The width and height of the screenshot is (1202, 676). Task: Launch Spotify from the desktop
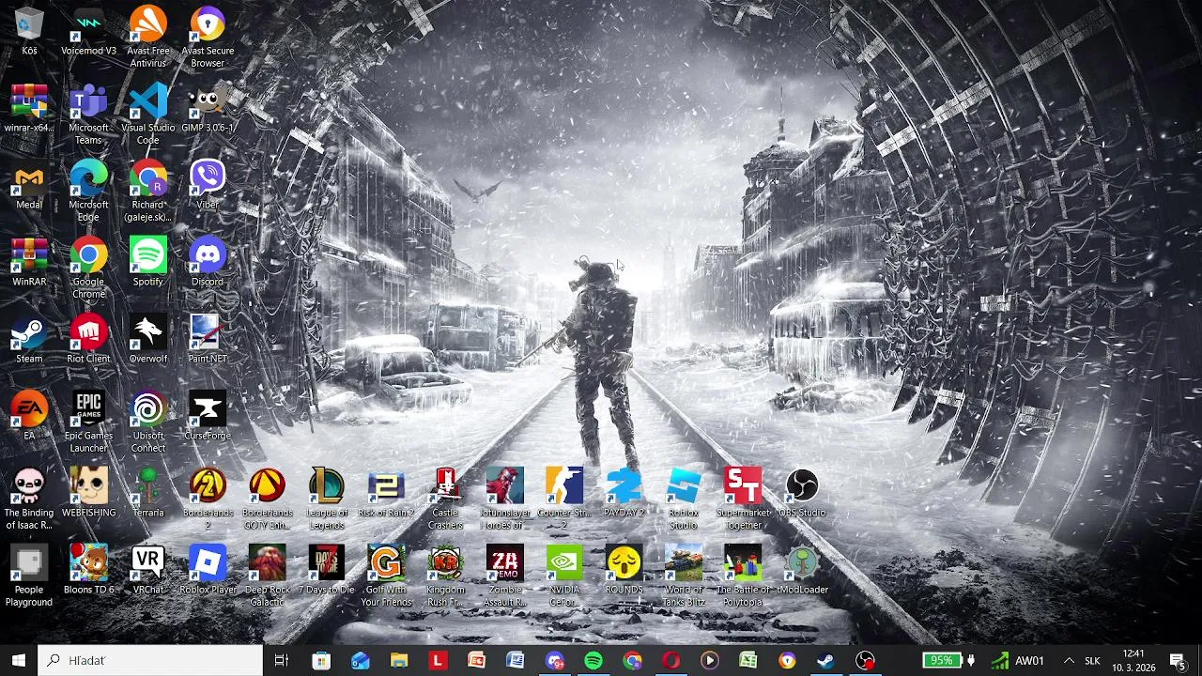pyautogui.click(x=147, y=262)
